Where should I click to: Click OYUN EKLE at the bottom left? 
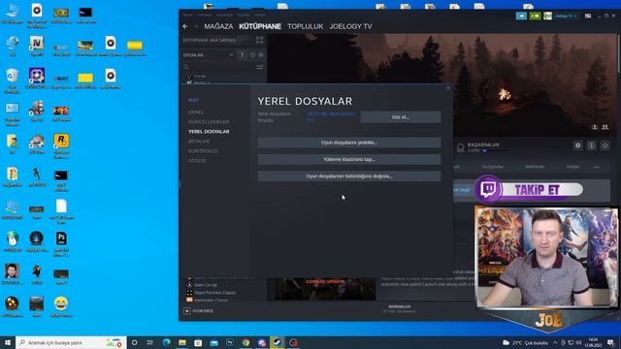199,311
